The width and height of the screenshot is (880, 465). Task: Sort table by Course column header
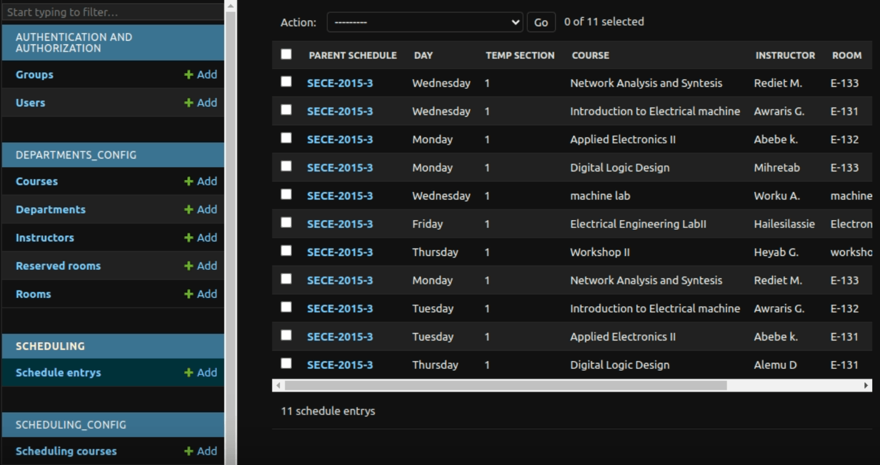coord(590,55)
